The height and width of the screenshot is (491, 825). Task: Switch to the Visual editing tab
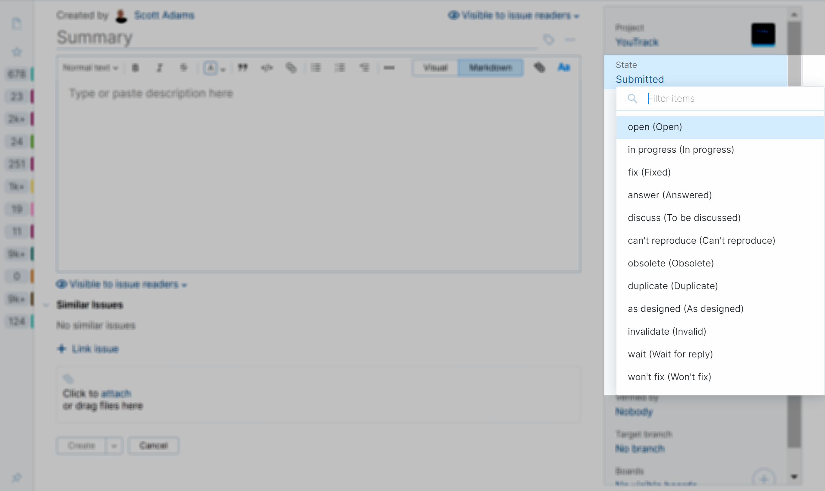[x=434, y=68]
